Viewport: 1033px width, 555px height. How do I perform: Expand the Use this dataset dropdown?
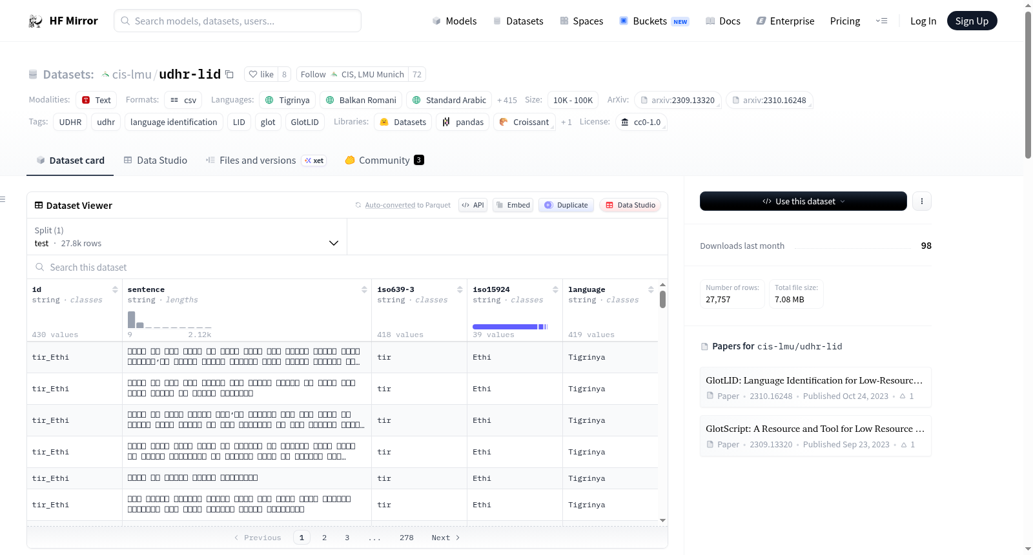click(x=803, y=201)
